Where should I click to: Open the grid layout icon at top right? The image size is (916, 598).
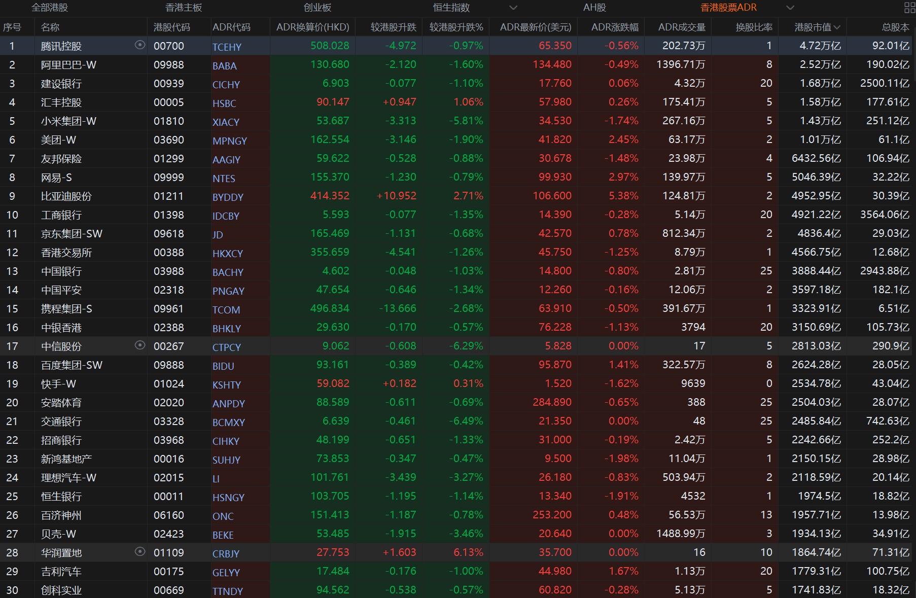[909, 8]
